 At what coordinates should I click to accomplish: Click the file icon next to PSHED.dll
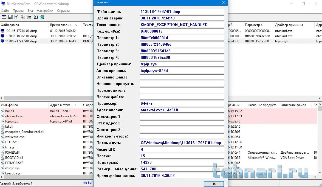(x=2, y=153)
